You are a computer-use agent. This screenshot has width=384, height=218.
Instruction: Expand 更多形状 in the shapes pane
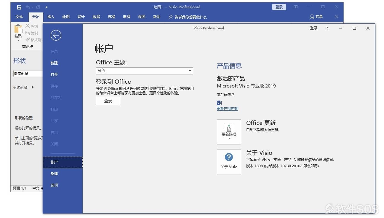pyautogui.click(x=23, y=88)
